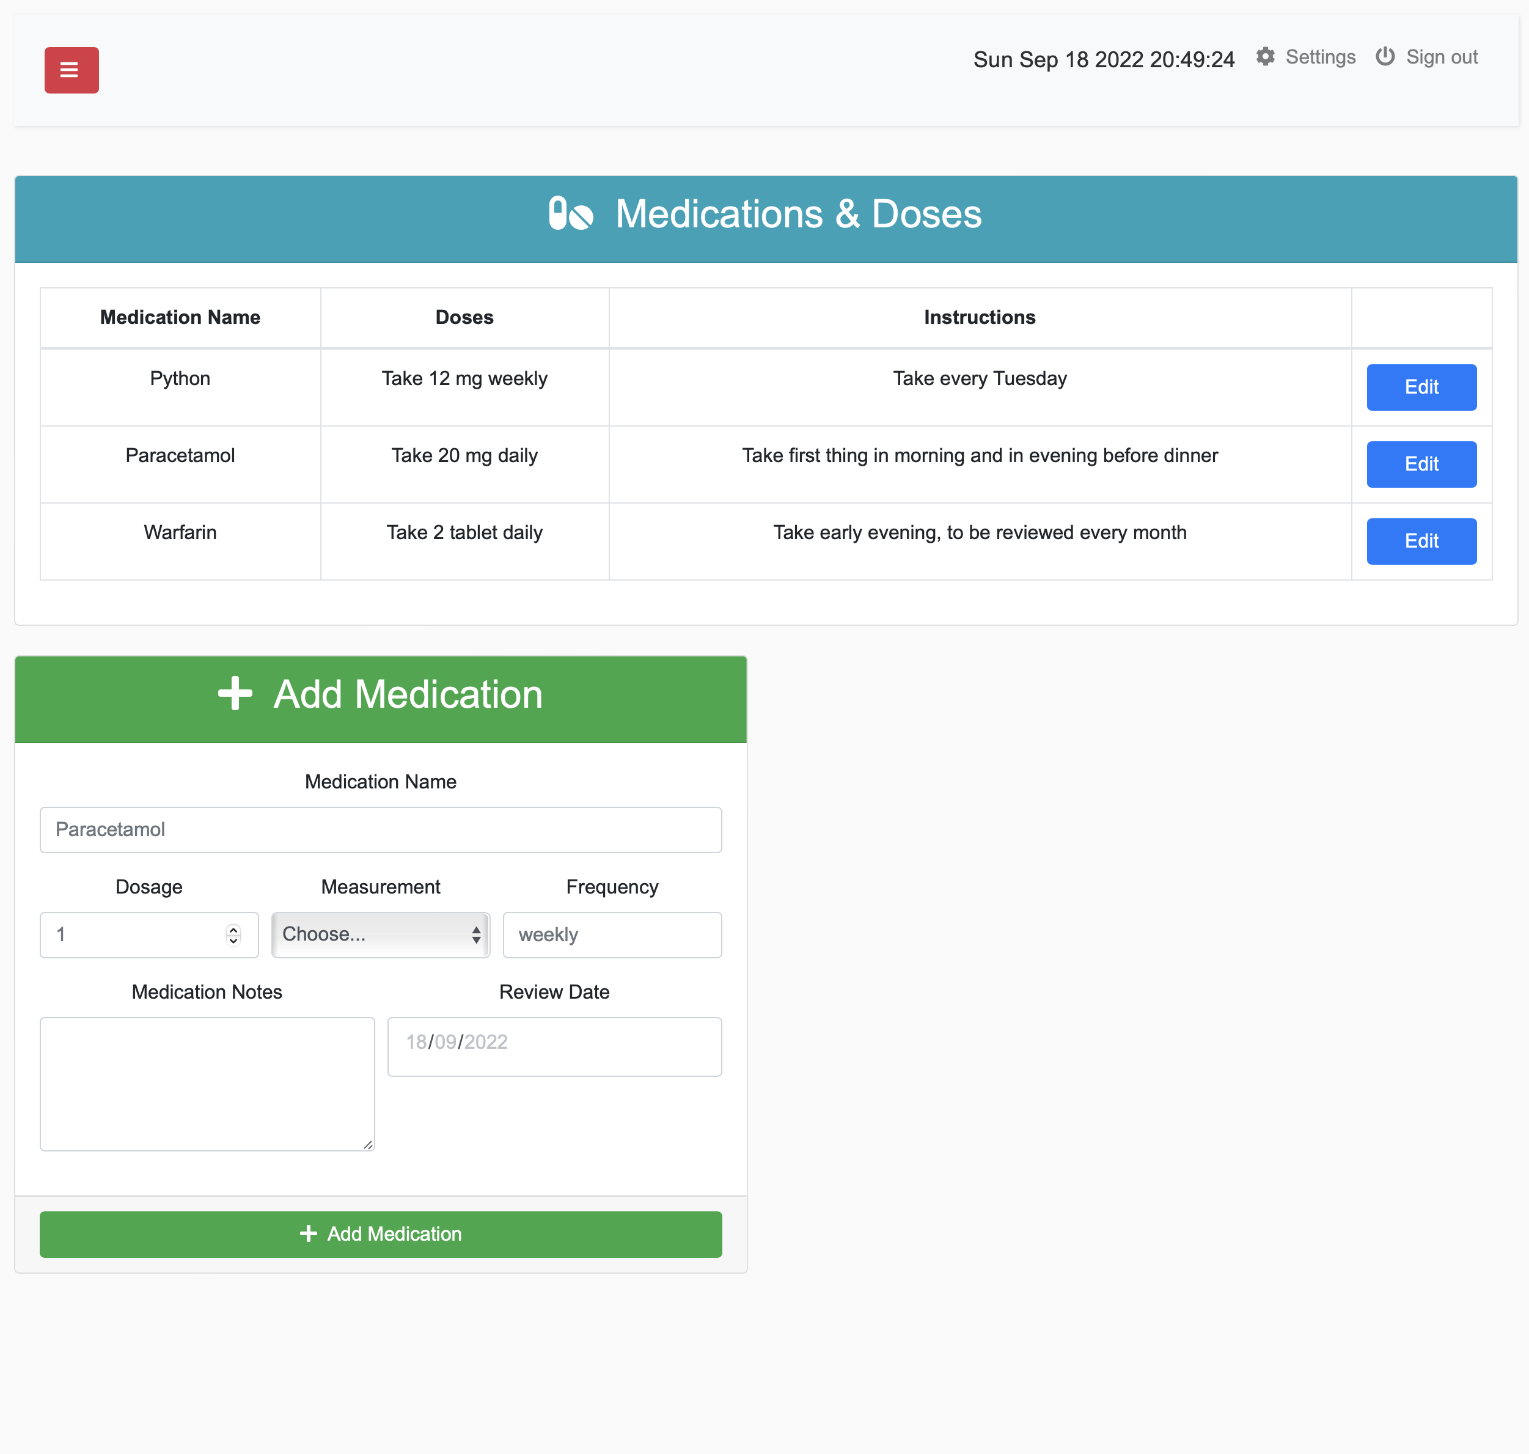Image resolution: width=1529 pixels, height=1454 pixels.
Task: Sign out of the application
Action: tap(1442, 57)
